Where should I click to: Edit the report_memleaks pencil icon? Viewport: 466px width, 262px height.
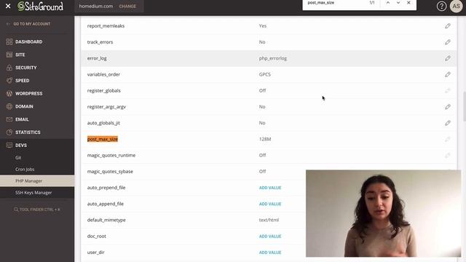(448, 26)
